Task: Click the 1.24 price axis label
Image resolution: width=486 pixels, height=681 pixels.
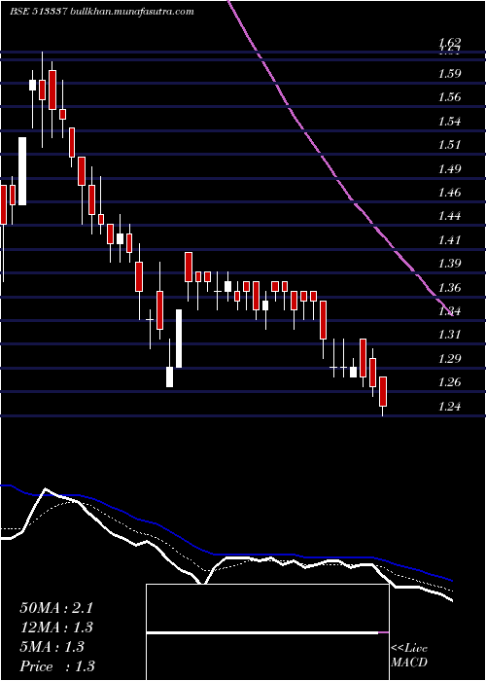Action: click(x=449, y=406)
